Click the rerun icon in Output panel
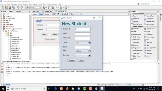Viewport: 162px width, 91px height. point(2,64)
